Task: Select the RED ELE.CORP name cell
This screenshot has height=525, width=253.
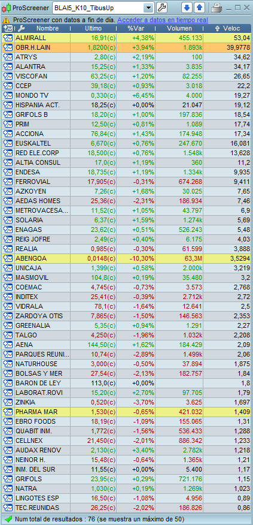Action: [42, 153]
